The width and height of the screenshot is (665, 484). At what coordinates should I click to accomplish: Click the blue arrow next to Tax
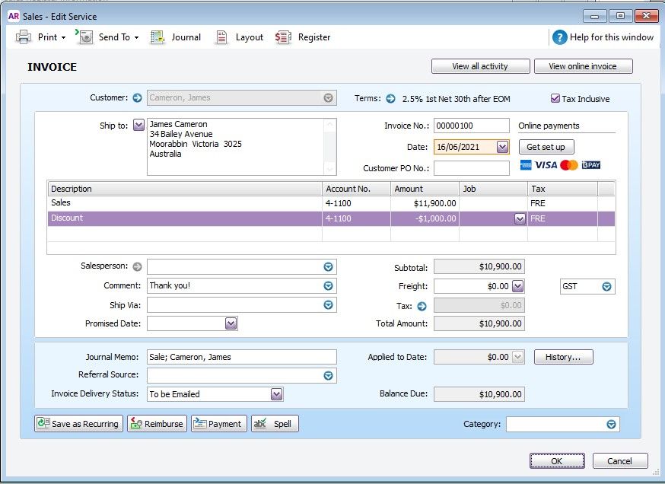pos(422,306)
